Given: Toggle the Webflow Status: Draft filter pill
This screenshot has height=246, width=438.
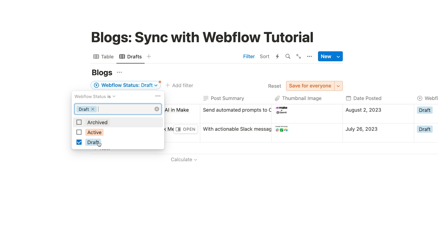Looking at the screenshot, I should (126, 85).
